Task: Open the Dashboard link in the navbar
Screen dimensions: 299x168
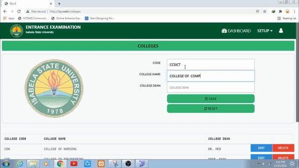Action: [236, 31]
